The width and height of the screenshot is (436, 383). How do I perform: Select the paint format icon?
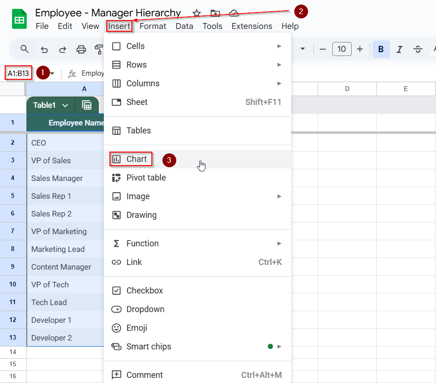point(99,49)
